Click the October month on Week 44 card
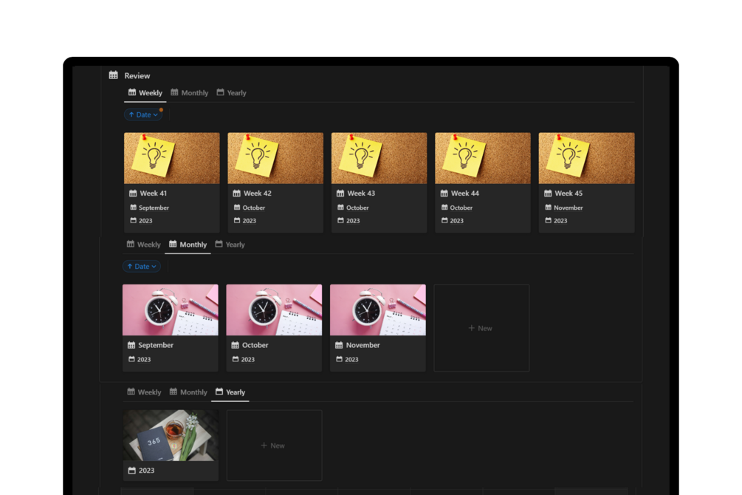This screenshot has height=495, width=742. [461, 208]
